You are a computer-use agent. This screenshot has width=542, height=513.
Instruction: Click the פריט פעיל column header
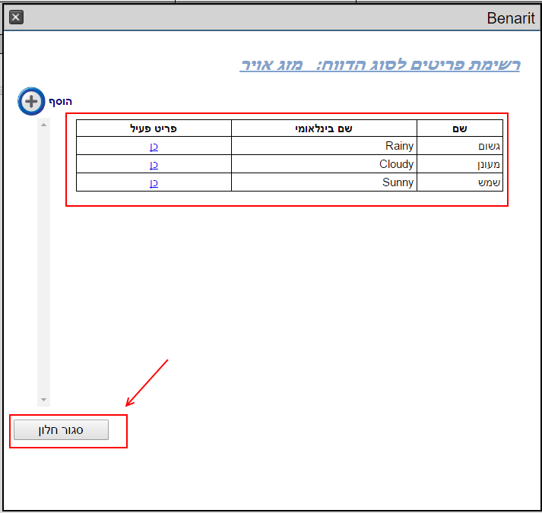pos(154,128)
